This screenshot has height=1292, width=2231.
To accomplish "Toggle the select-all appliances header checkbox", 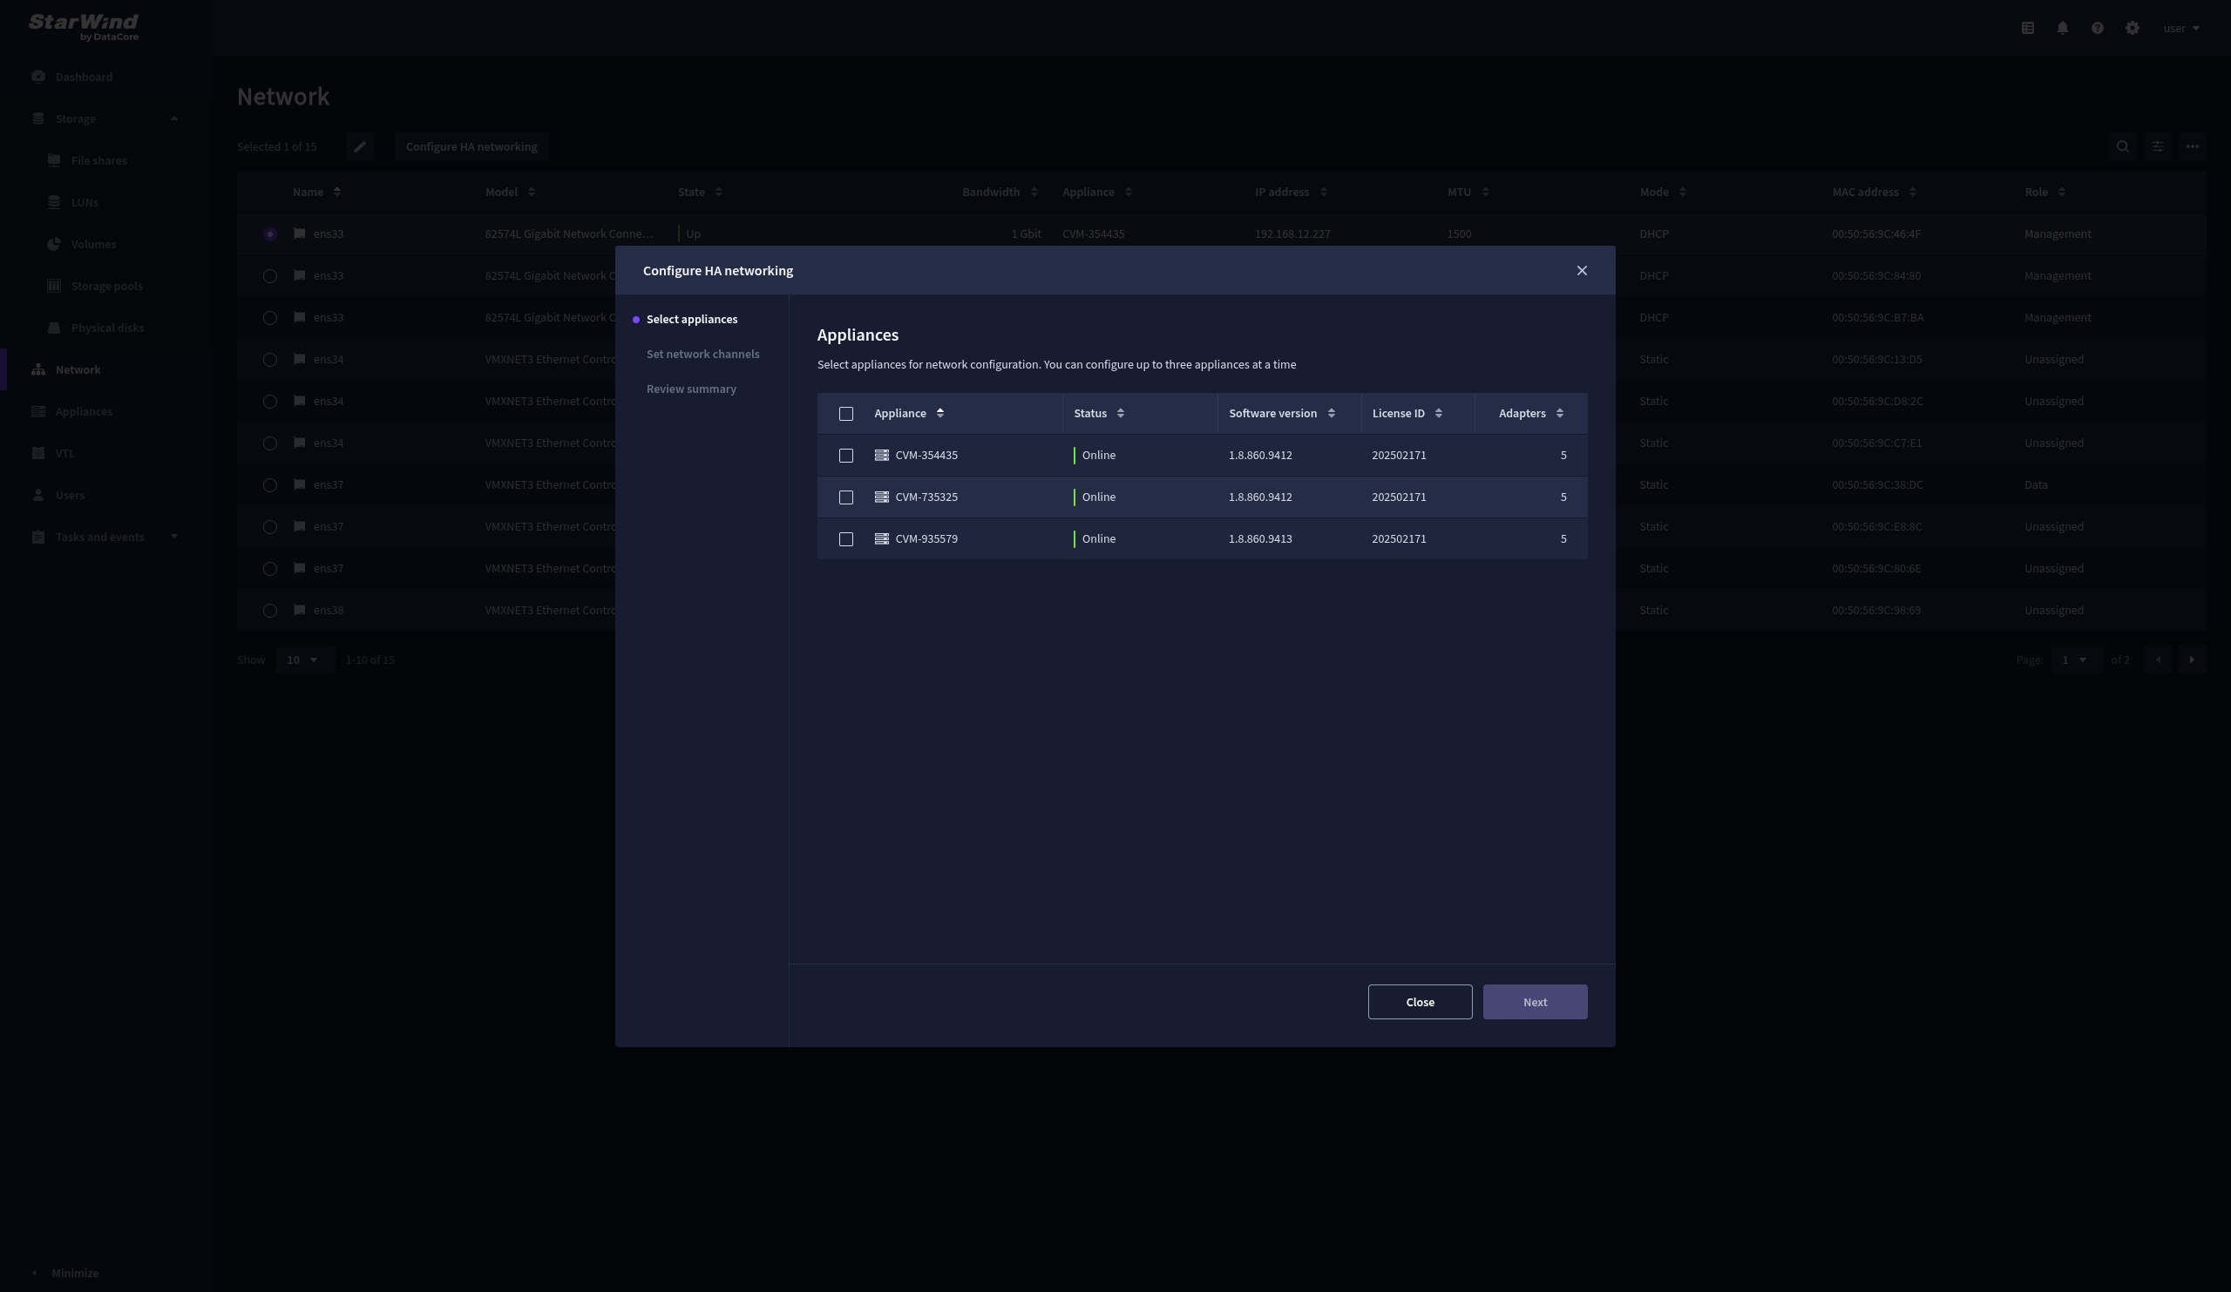I will click(x=845, y=414).
